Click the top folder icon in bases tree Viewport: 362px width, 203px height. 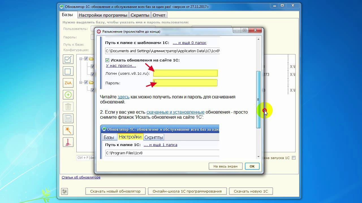click(91, 59)
